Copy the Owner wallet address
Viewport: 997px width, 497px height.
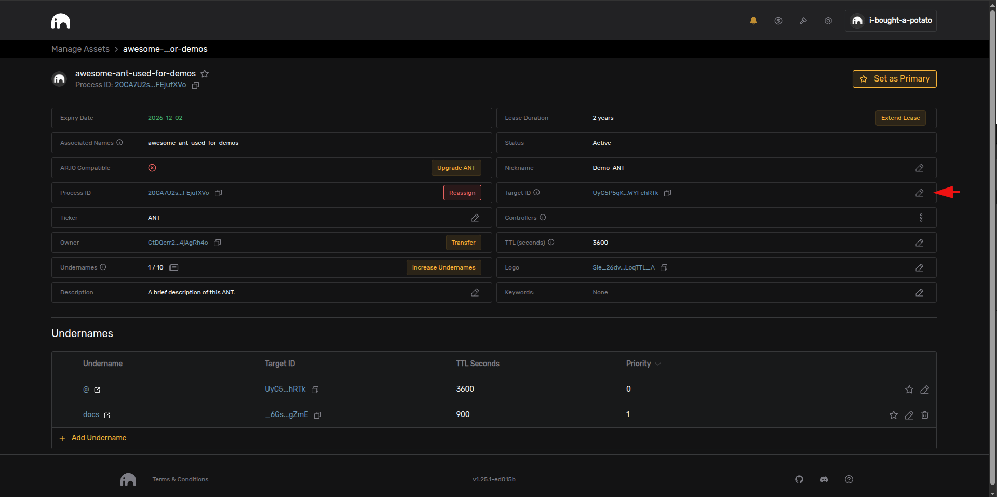tap(218, 243)
